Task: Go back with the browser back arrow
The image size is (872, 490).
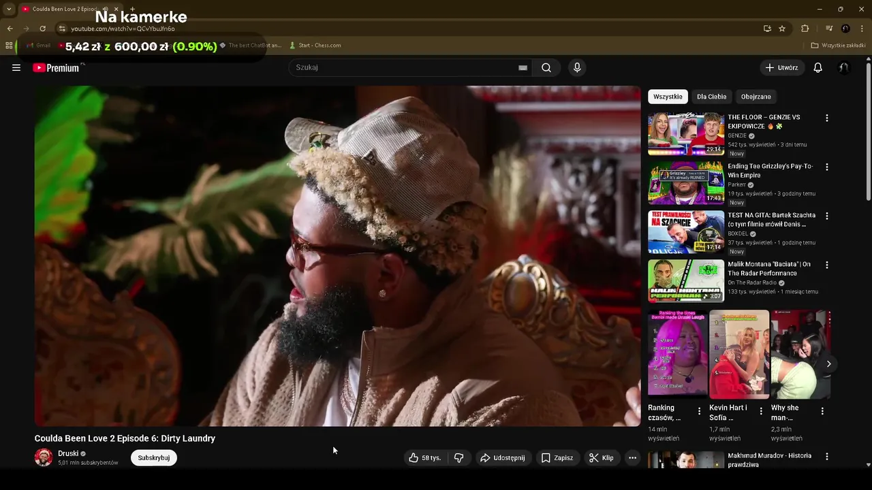Action: (10, 29)
